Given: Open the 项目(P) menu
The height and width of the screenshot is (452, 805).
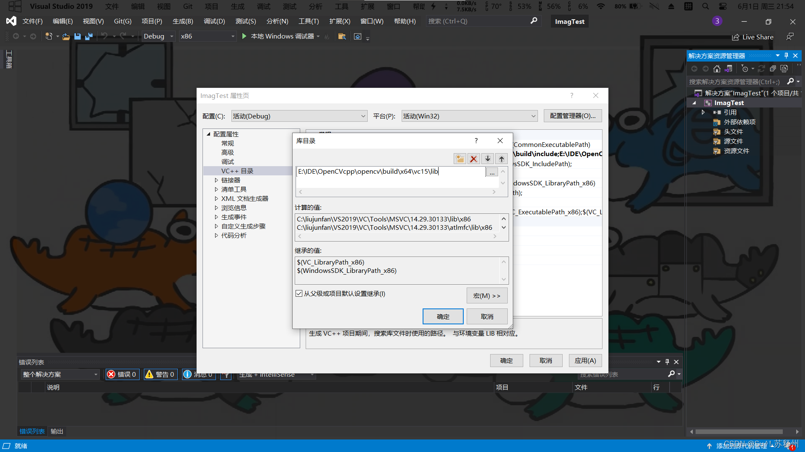Looking at the screenshot, I should [x=152, y=21].
